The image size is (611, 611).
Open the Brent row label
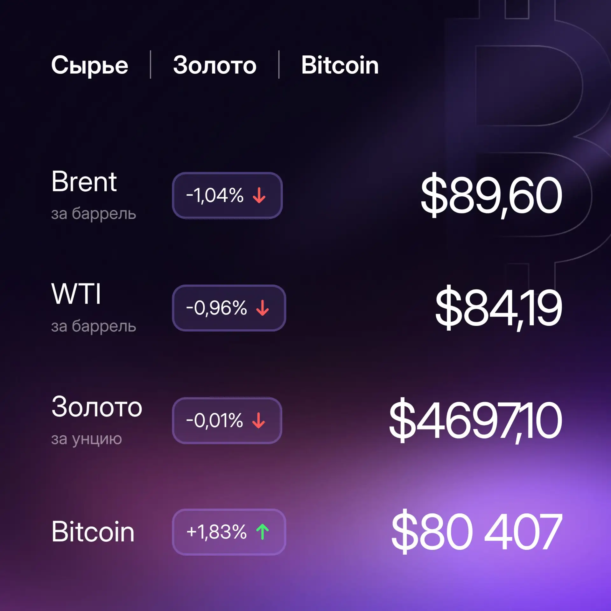84,181
